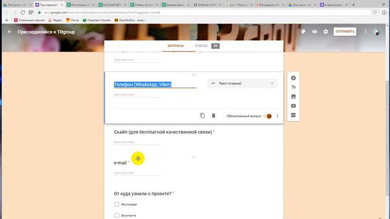Open form settings gear icon
The image size is (390, 219).
tap(325, 32)
